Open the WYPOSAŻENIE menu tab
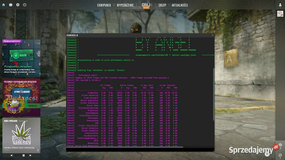Viewport: 285px width, 160px height. click(x=125, y=5)
